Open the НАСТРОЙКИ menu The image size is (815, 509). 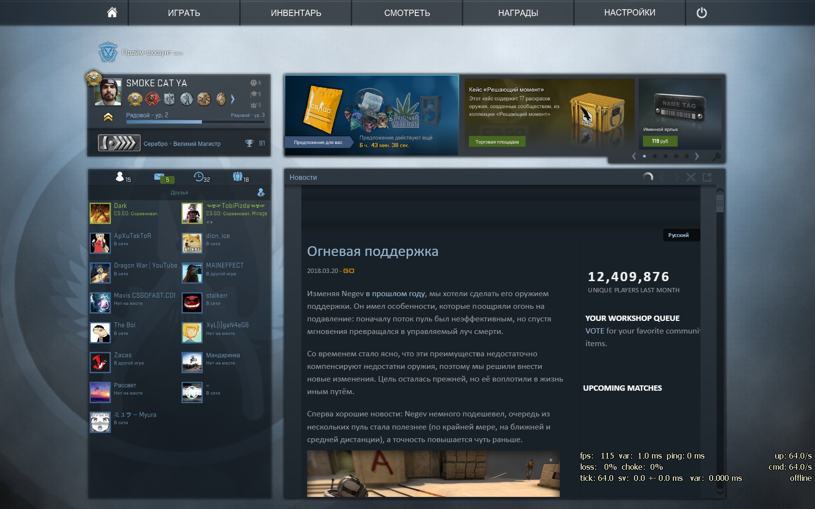tap(630, 13)
